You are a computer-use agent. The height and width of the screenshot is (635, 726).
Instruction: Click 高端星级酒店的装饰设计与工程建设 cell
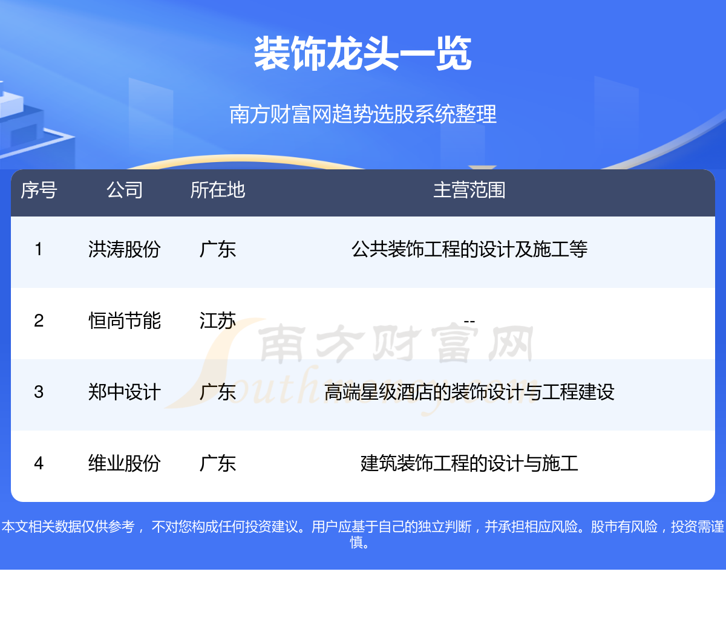469,392
